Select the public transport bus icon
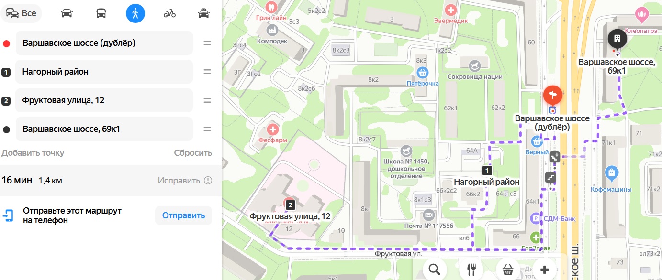Screen dimensions: 662x280 (x=101, y=13)
